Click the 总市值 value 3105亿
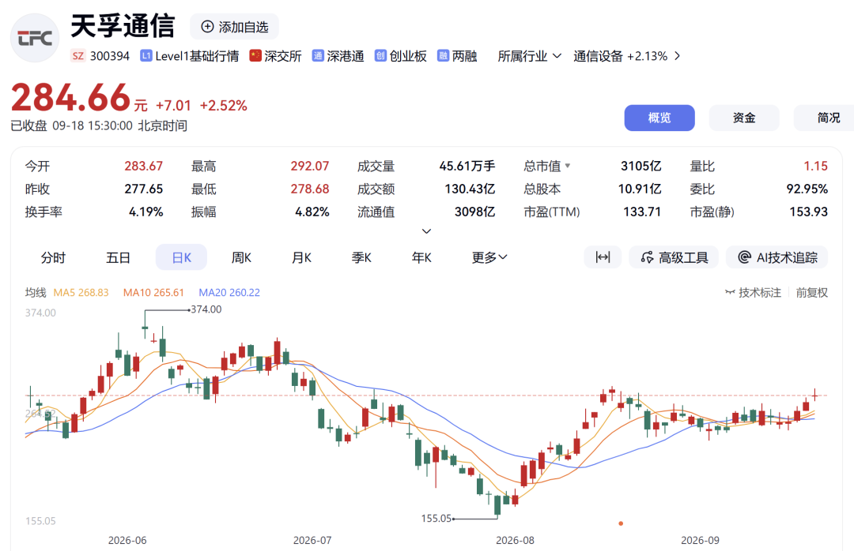The height and width of the screenshot is (551, 854). pyautogui.click(x=641, y=166)
